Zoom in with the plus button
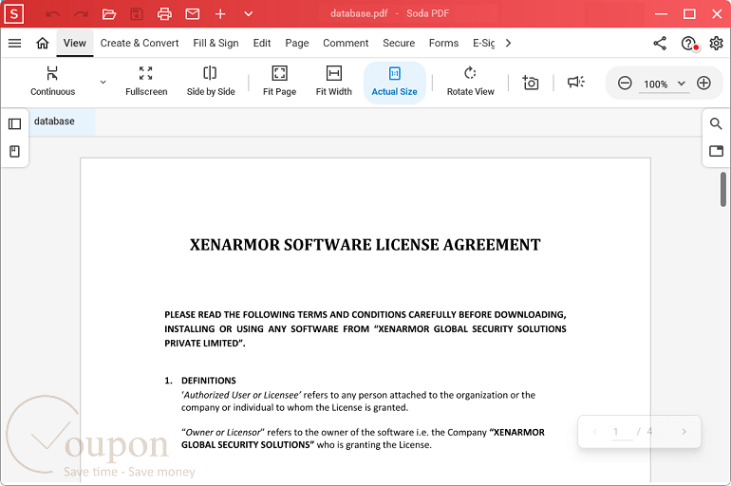The image size is (731, 486). tap(703, 84)
